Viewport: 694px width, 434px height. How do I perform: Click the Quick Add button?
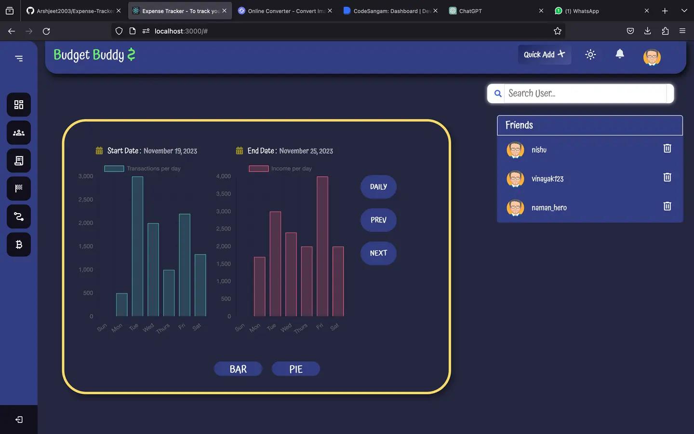[545, 54]
